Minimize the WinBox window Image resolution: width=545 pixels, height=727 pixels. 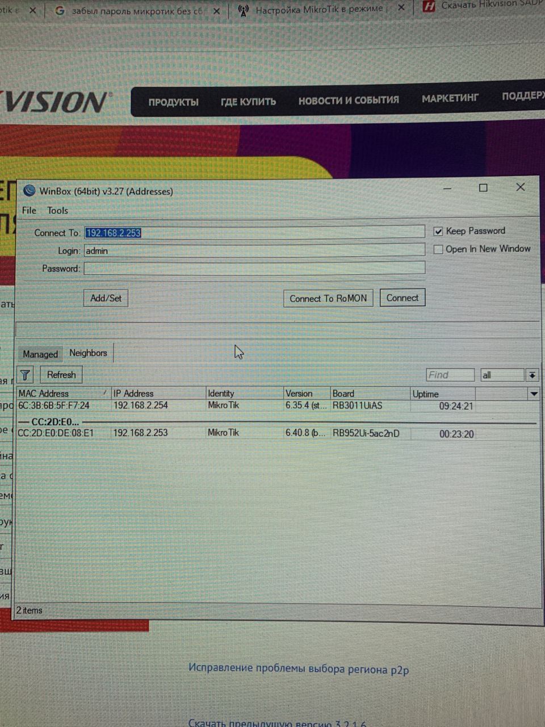448,188
